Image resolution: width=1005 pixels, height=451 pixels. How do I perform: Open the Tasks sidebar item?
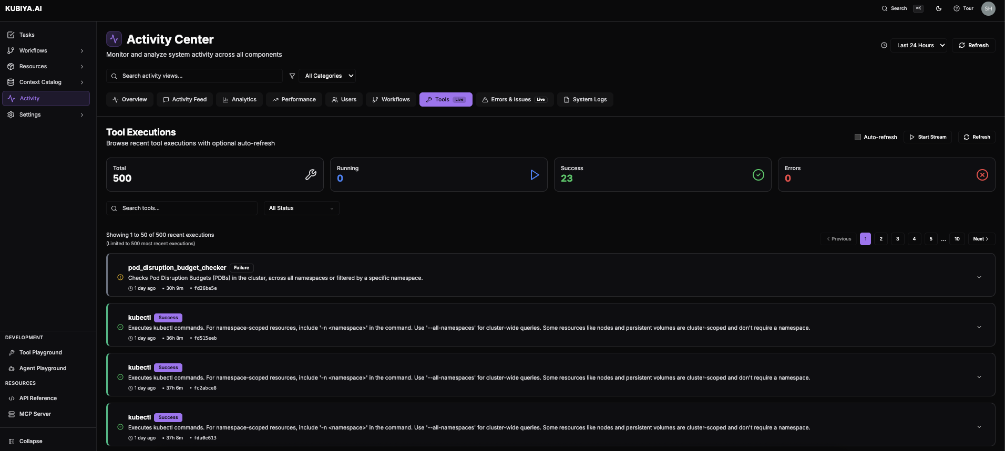pyautogui.click(x=46, y=35)
